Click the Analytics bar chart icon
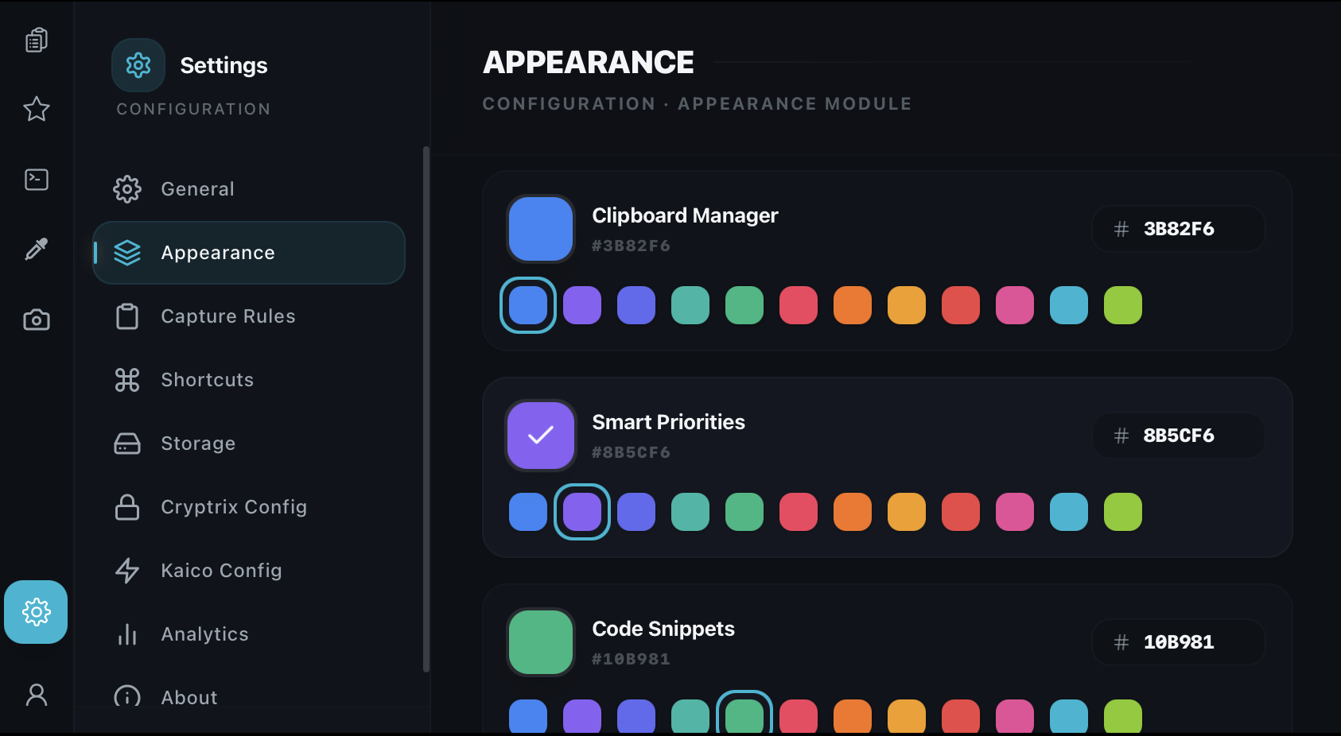The image size is (1341, 736). (x=127, y=634)
